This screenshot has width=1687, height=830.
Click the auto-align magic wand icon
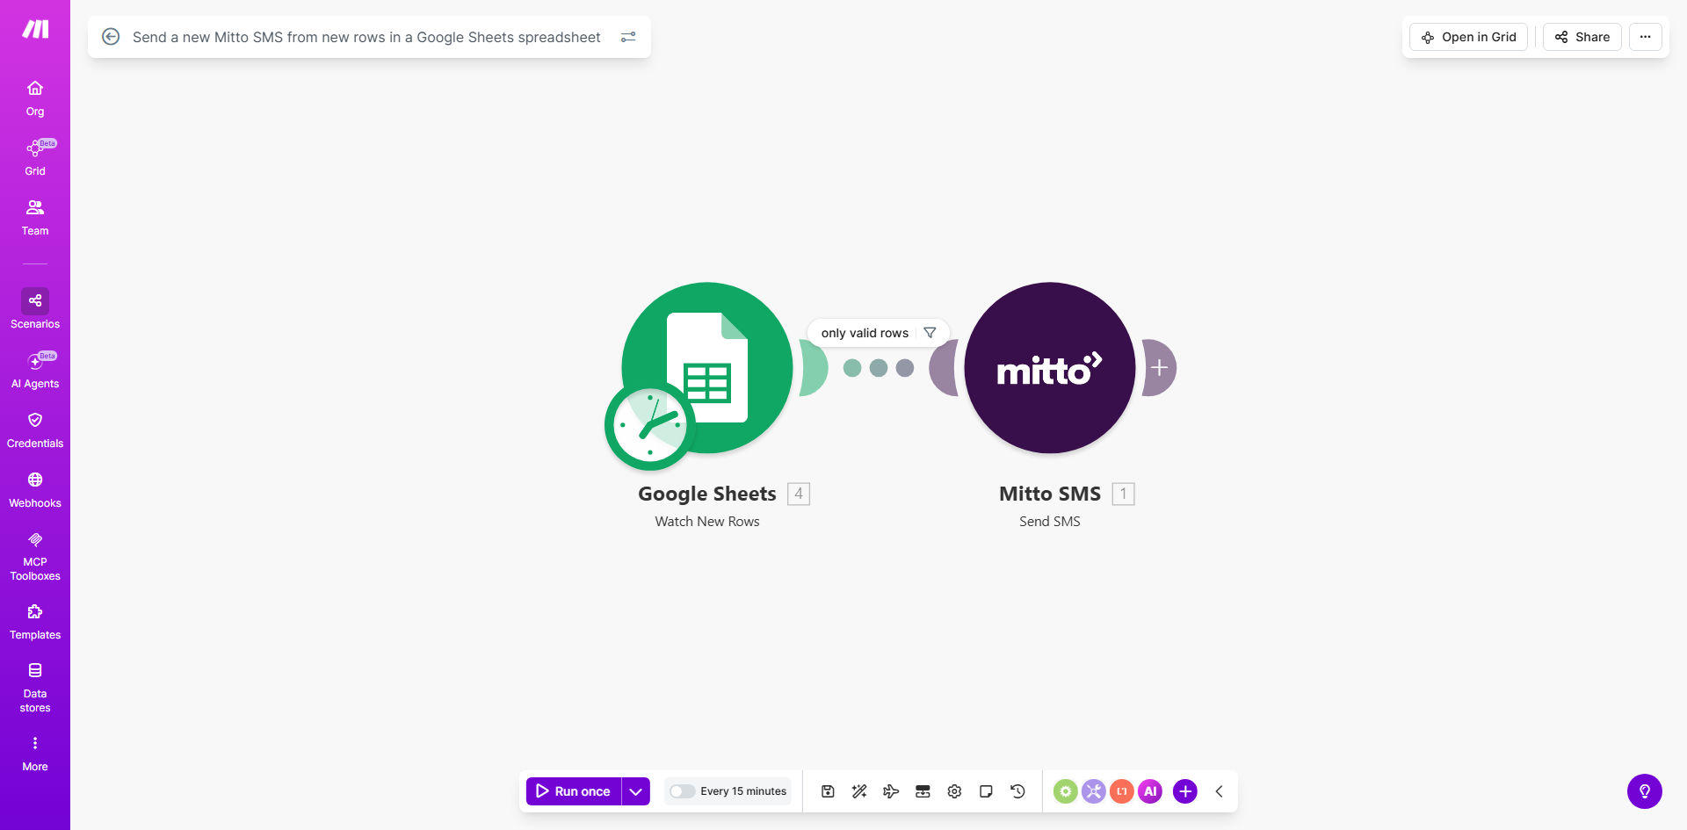coord(859,791)
